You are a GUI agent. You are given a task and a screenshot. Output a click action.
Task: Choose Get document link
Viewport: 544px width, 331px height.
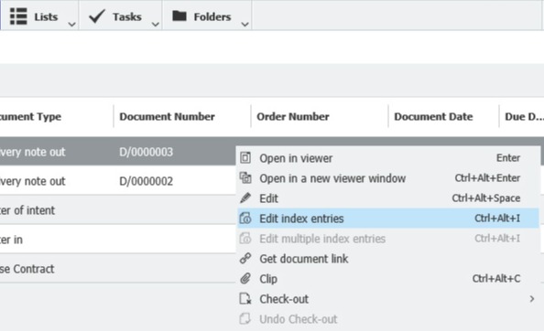(x=388, y=258)
